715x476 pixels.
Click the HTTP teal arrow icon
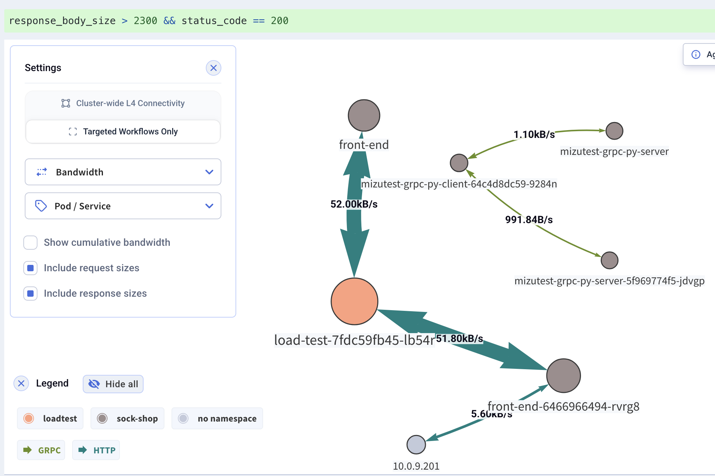coord(83,450)
